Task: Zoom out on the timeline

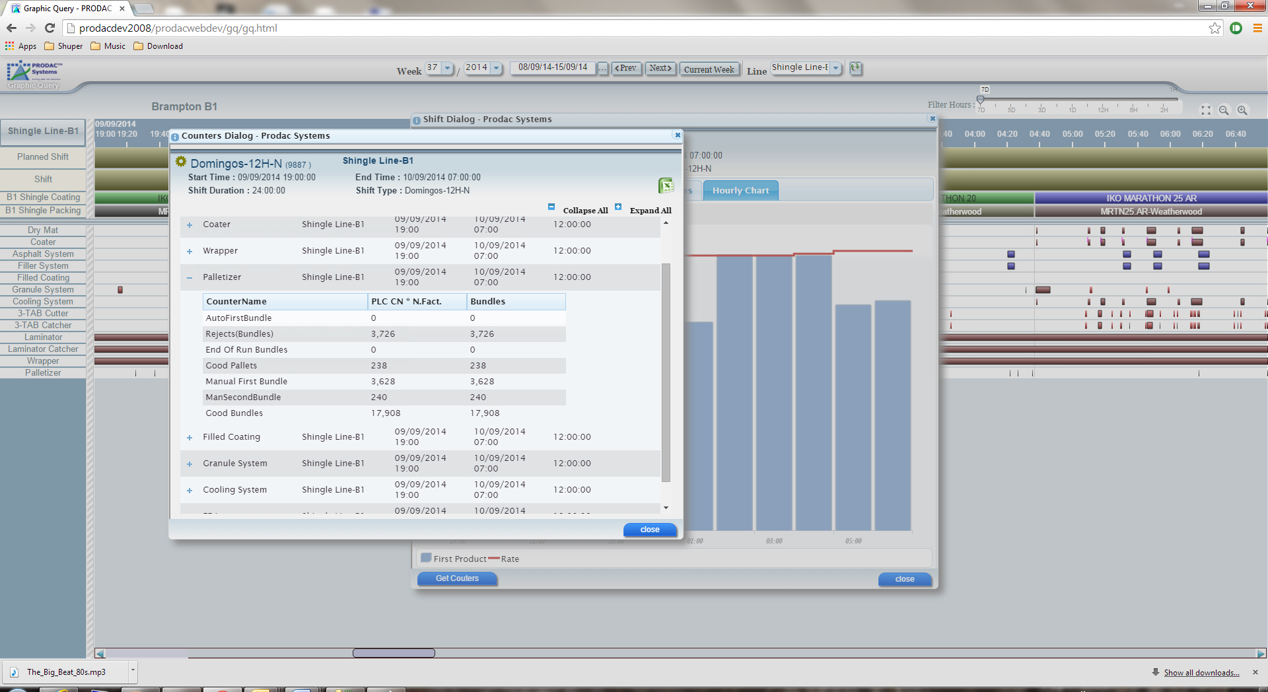Action: point(1224,111)
